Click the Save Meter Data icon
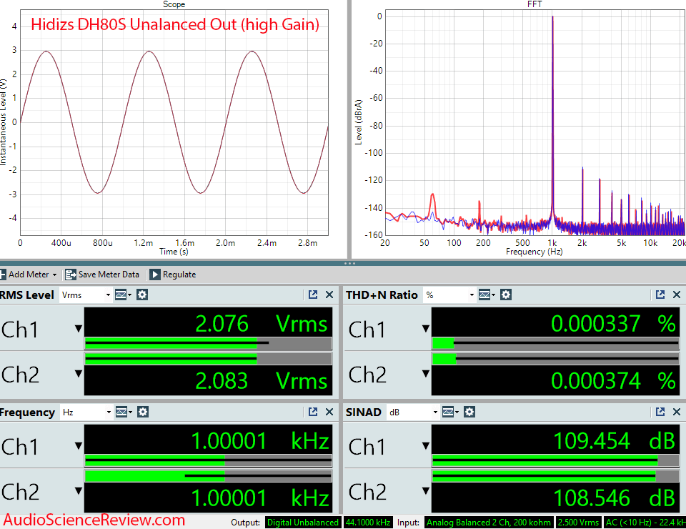686x529 pixels. pos(71,275)
